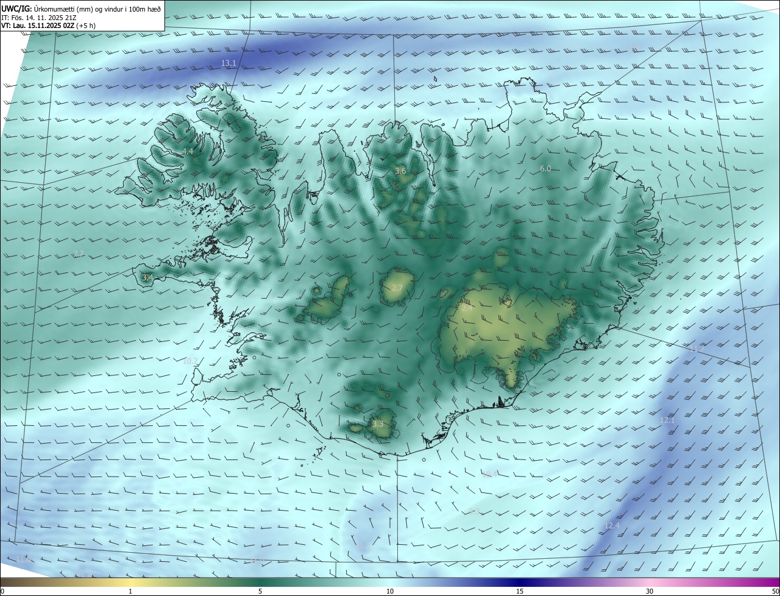This screenshot has height=596, width=780.
Task: Click the 30 tick label on the scale
Action: pyautogui.click(x=650, y=591)
